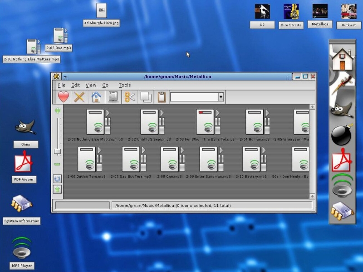Select the 2-07 Sad But True.mp3 file
The height and width of the screenshot is (272, 363).
(131, 162)
